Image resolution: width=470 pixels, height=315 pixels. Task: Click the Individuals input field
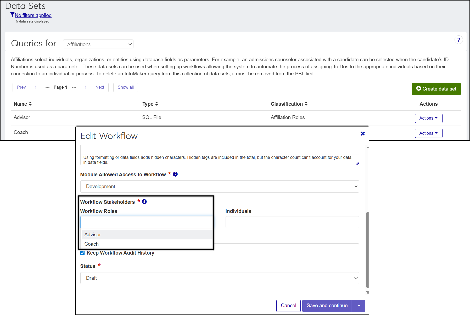pos(292,222)
